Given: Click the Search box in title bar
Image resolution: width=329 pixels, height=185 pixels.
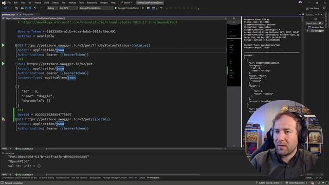Looking at the screenshot, I should pyautogui.click(x=127, y=3).
